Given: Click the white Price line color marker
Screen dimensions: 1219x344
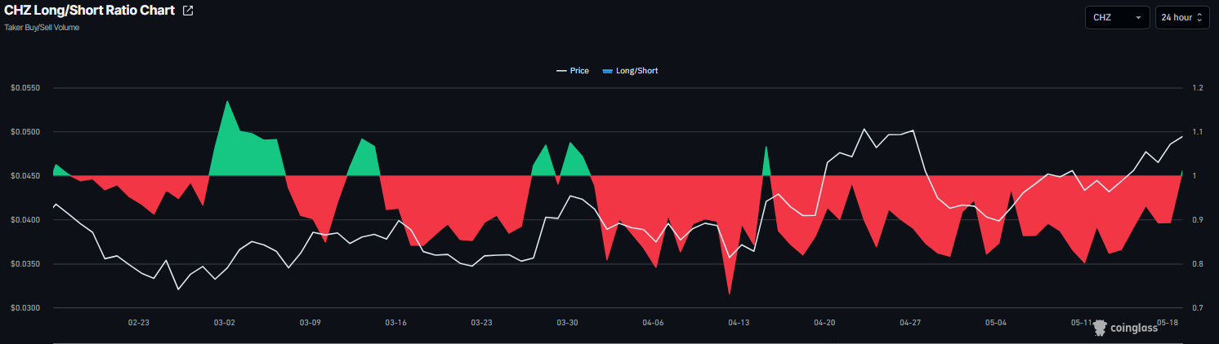Looking at the screenshot, I should pyautogui.click(x=561, y=71).
